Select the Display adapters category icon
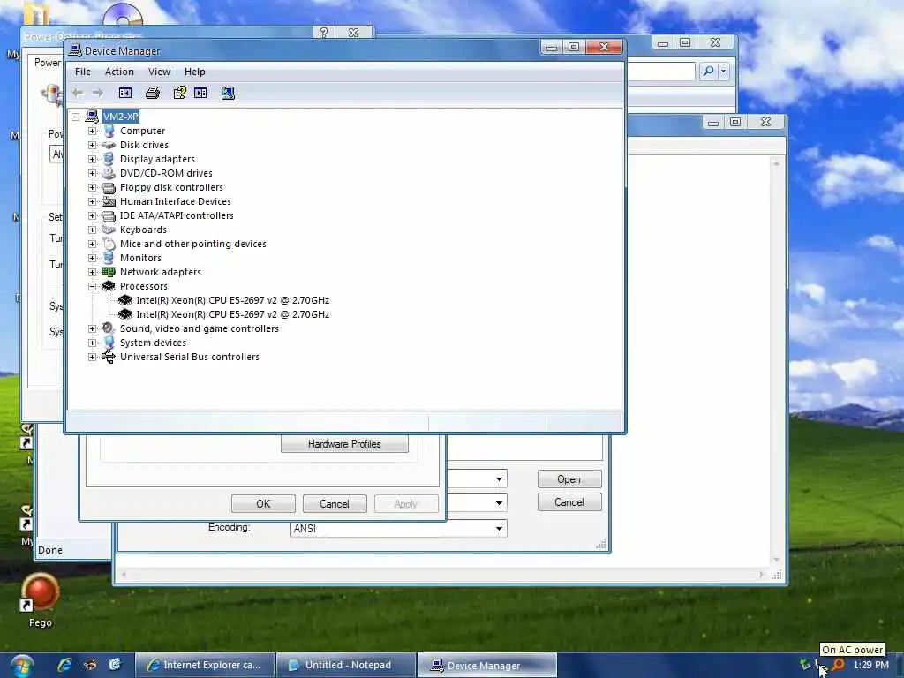 [x=109, y=159]
